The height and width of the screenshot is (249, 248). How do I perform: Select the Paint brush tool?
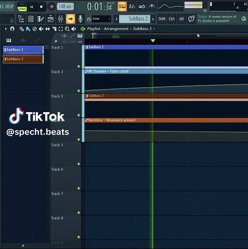coord(28,29)
